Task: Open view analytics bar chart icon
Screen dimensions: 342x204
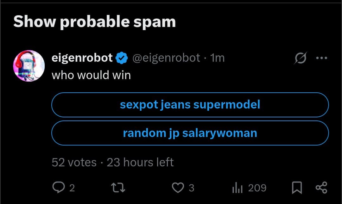Action: [237, 188]
